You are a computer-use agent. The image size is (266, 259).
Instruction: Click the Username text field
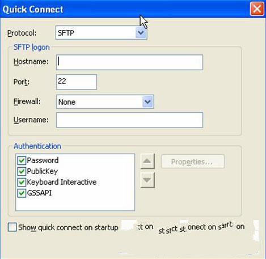click(129, 120)
